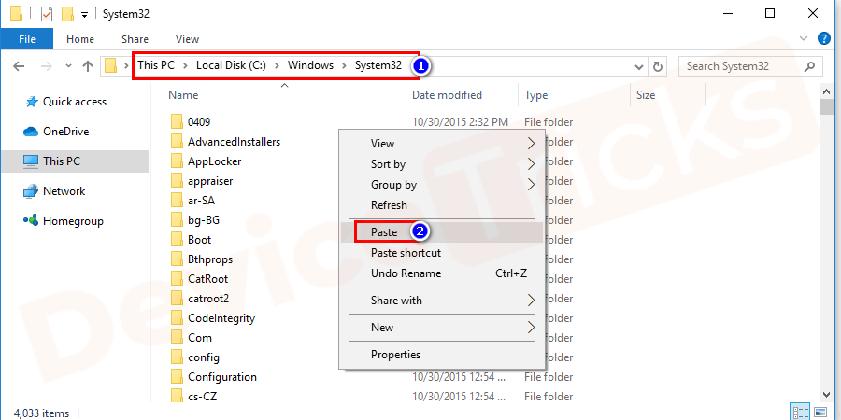Go back with the Back arrow
Screen dimensions: 841x420
coord(19,66)
